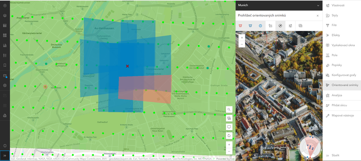This screenshot has width=361, height=161.
Task: Zoom in on the oriented image viewer
Action: click(x=242, y=38)
